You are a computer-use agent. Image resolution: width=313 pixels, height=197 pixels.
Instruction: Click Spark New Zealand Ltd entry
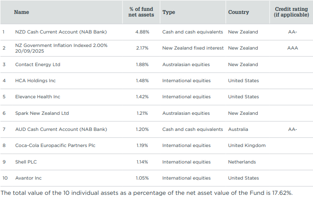point(42,113)
